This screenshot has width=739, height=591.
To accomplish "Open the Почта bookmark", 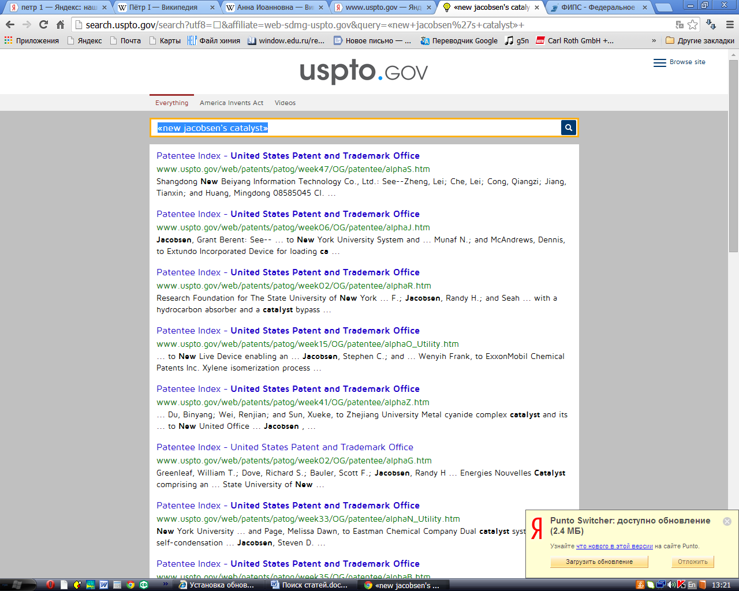I will pyautogui.click(x=125, y=40).
